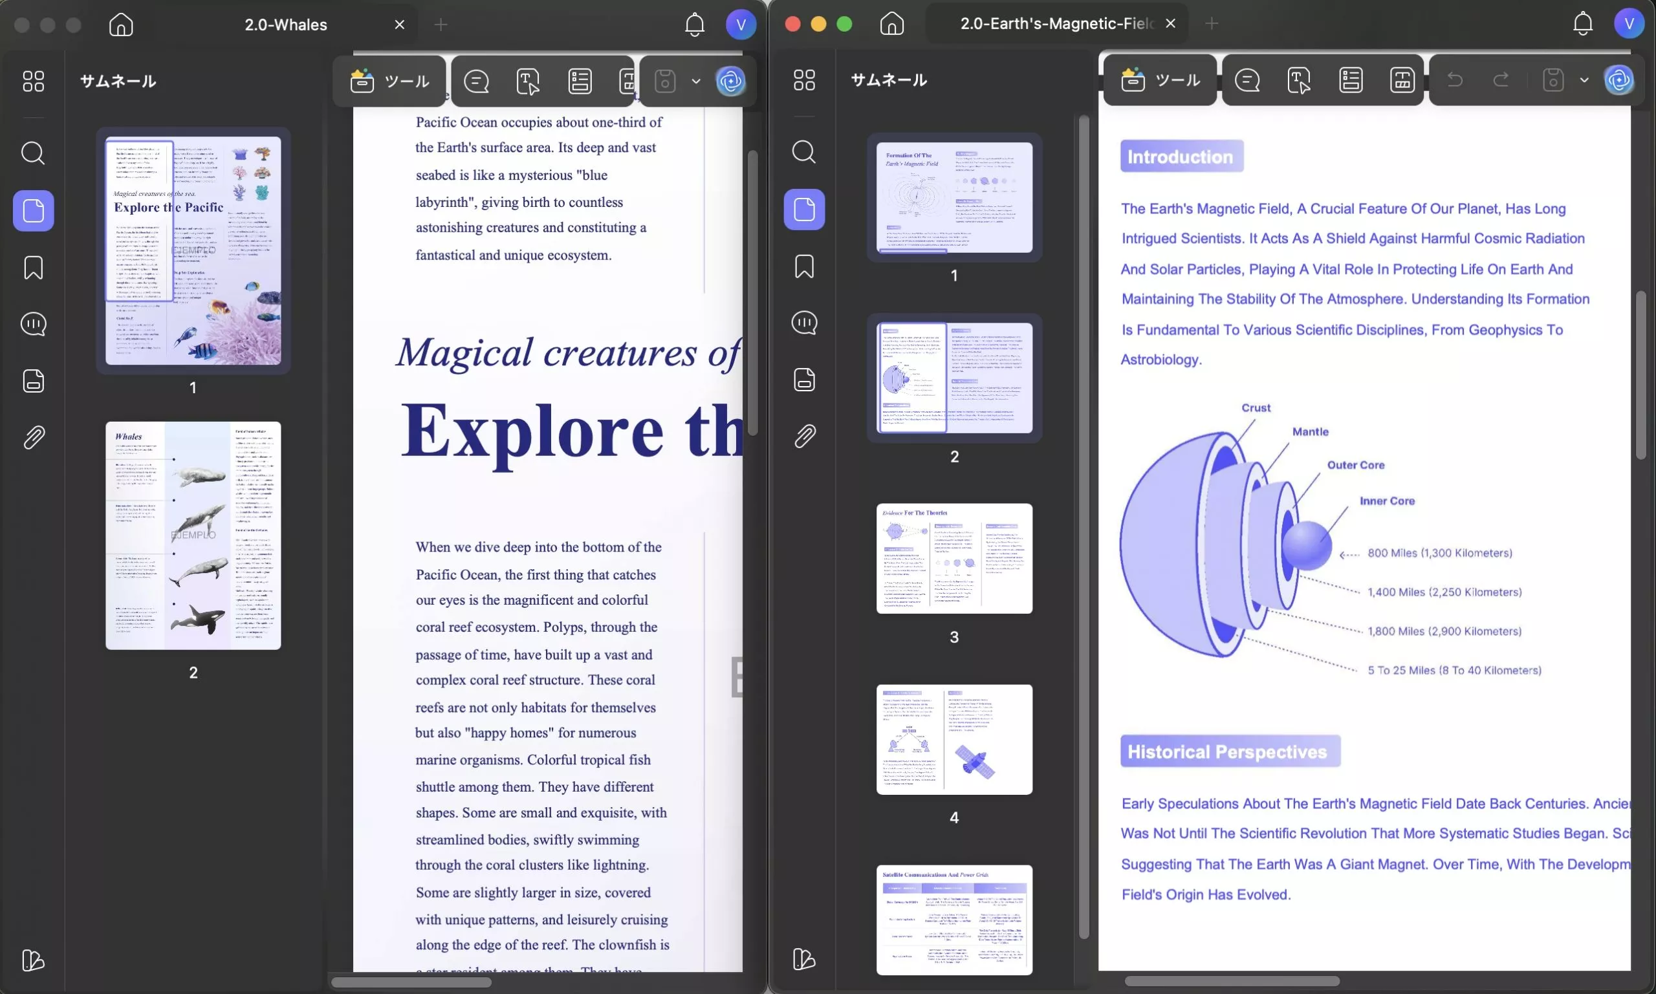Open the AI assistant in Magnetic Field toolbar
Screen dimensions: 1656x994
point(1618,80)
